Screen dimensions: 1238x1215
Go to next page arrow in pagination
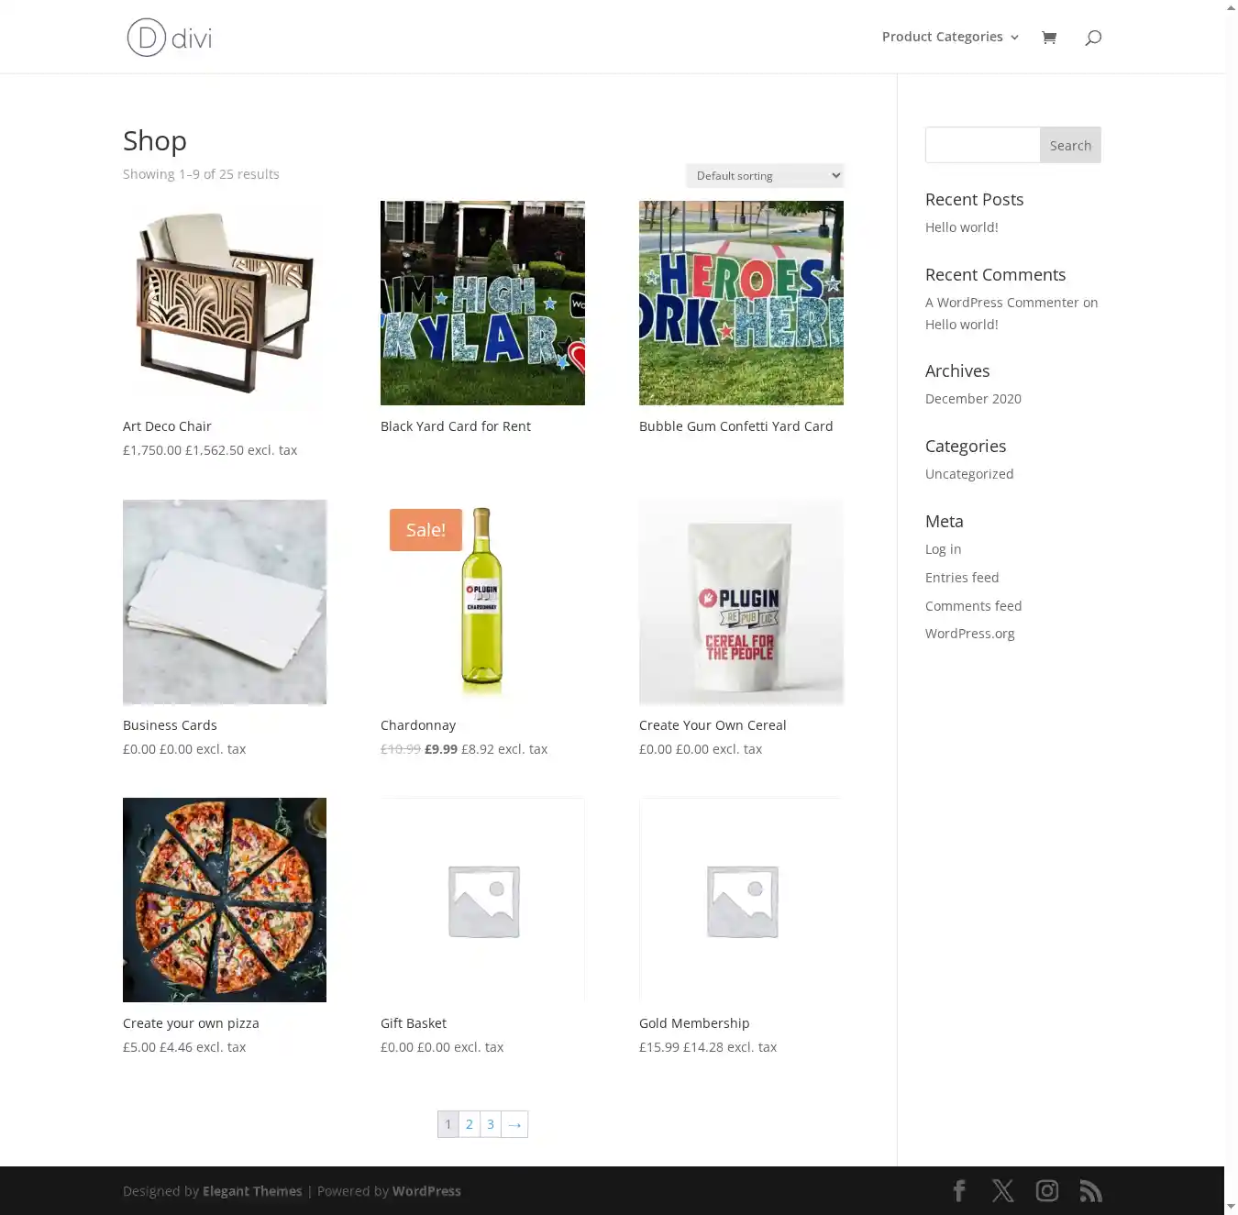514,1124
